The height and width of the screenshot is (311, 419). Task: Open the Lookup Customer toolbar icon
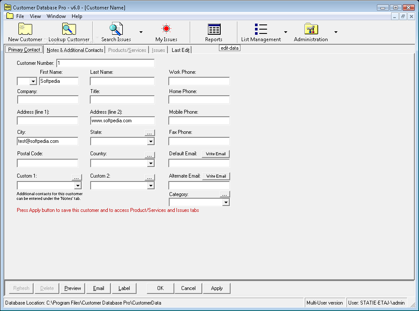[x=69, y=32]
